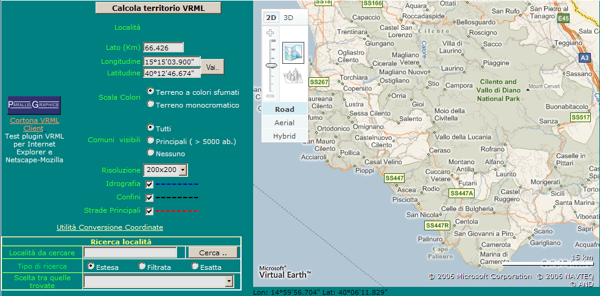
Task: Click Calcola territorio VRML button
Action: pos(158,8)
